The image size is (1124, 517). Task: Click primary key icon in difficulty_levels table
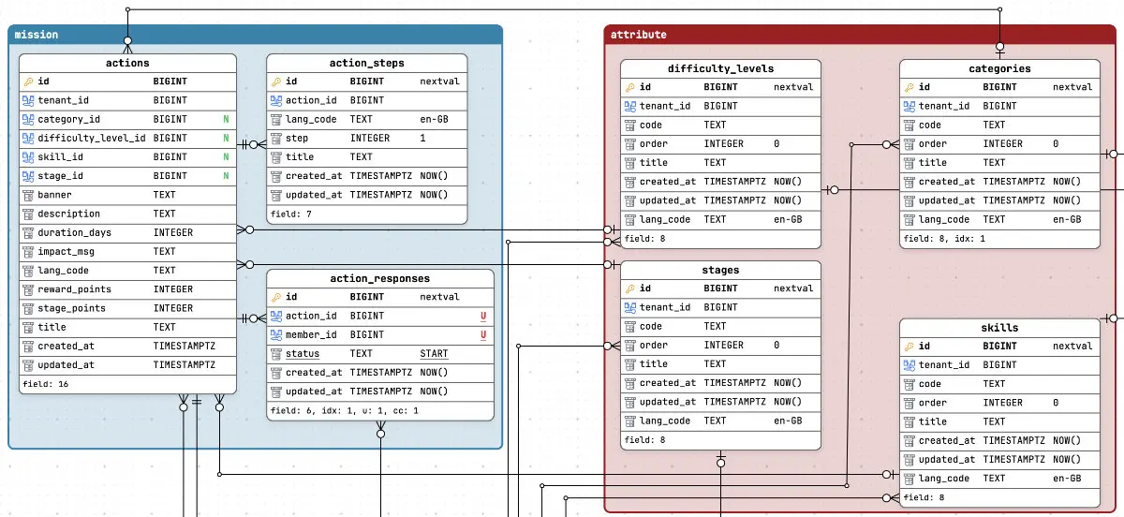629,87
